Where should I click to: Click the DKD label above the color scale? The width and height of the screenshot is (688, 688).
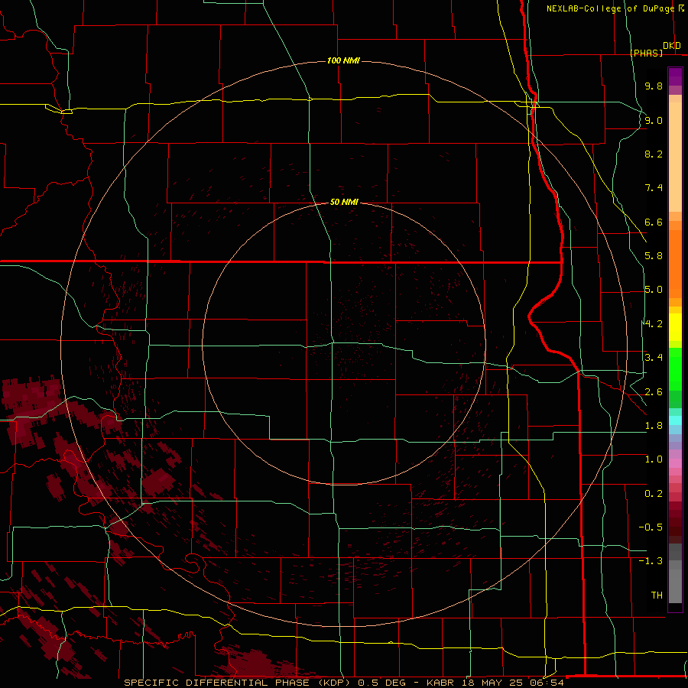coord(672,46)
